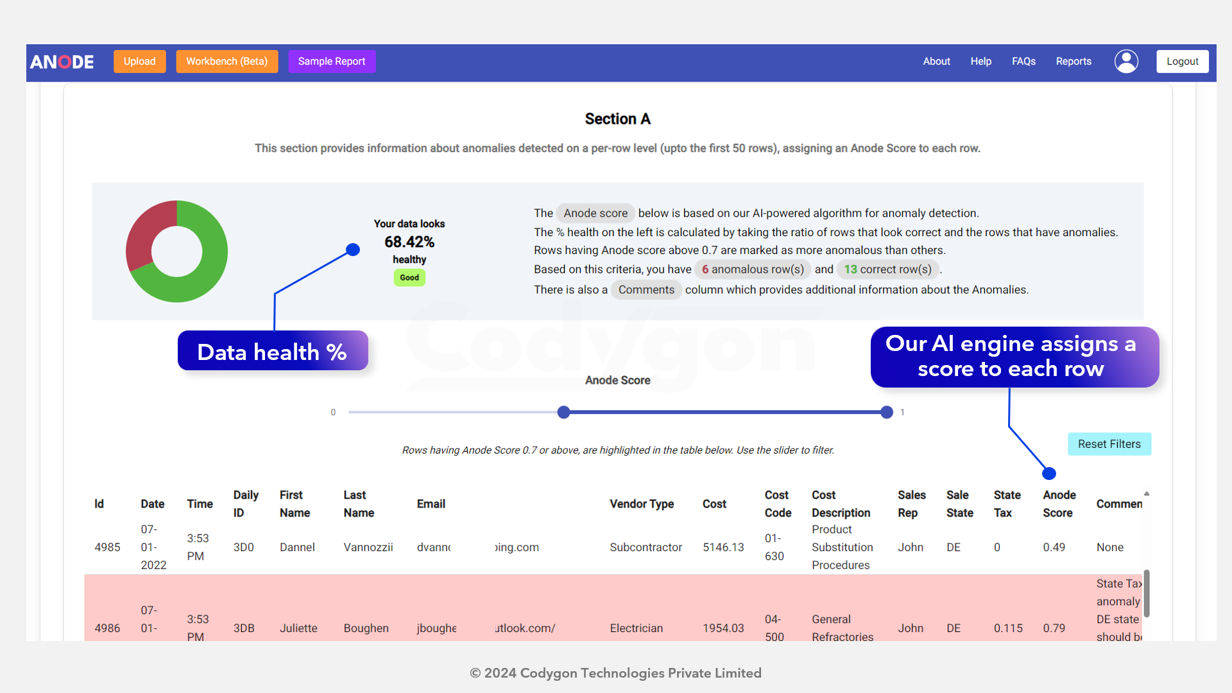Viewport: 1232px width, 693px height.
Task: Click the table's vertical scrollbar thumb
Action: click(x=1146, y=594)
